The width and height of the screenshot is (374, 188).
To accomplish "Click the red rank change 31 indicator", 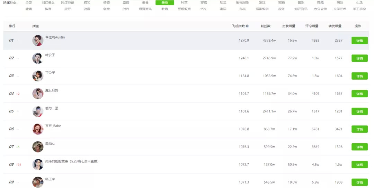I will pos(19,165).
